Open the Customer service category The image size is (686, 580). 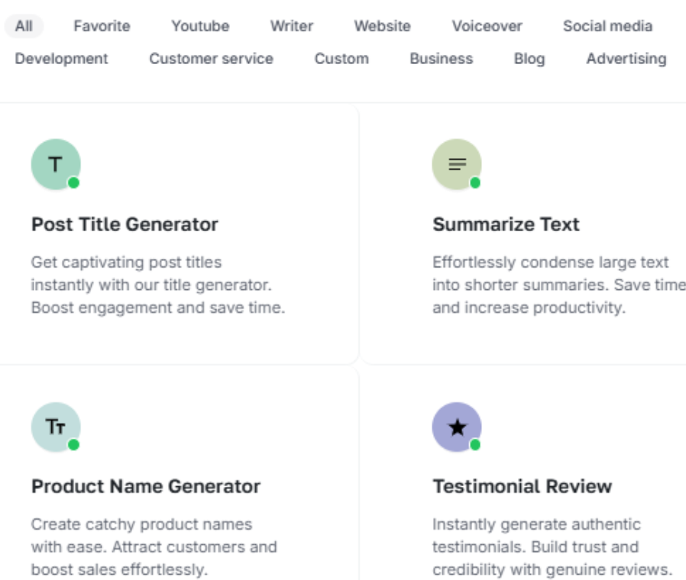211,59
